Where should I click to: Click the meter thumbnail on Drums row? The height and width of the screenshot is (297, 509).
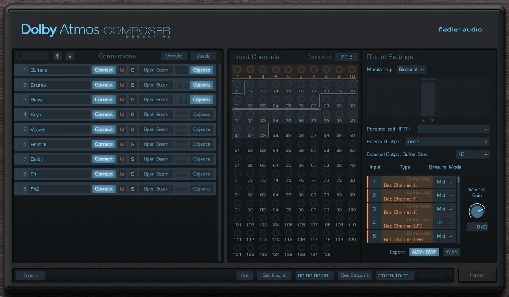(181, 85)
